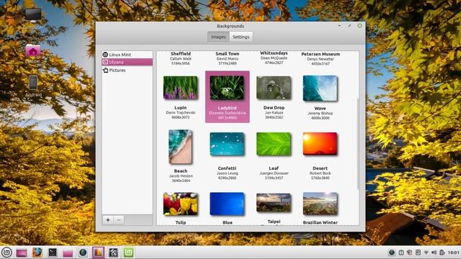Viewport: 461px width, 259px height.
Task: Choose the Beach wallpaper thumbnail
Action: (181, 147)
